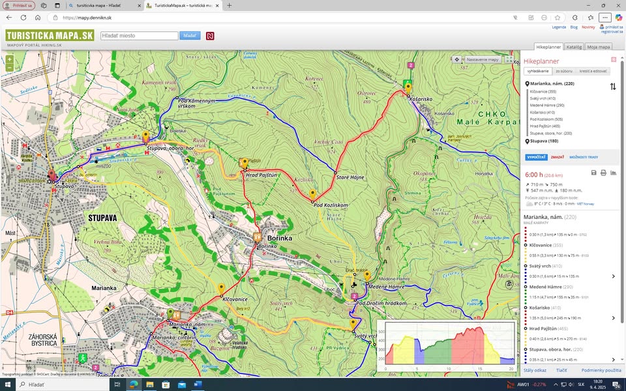Select the vyhľadávanie sub-tab

click(x=537, y=71)
